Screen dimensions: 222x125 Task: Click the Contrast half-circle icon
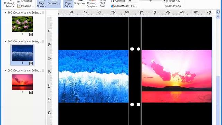tap(113, 1)
